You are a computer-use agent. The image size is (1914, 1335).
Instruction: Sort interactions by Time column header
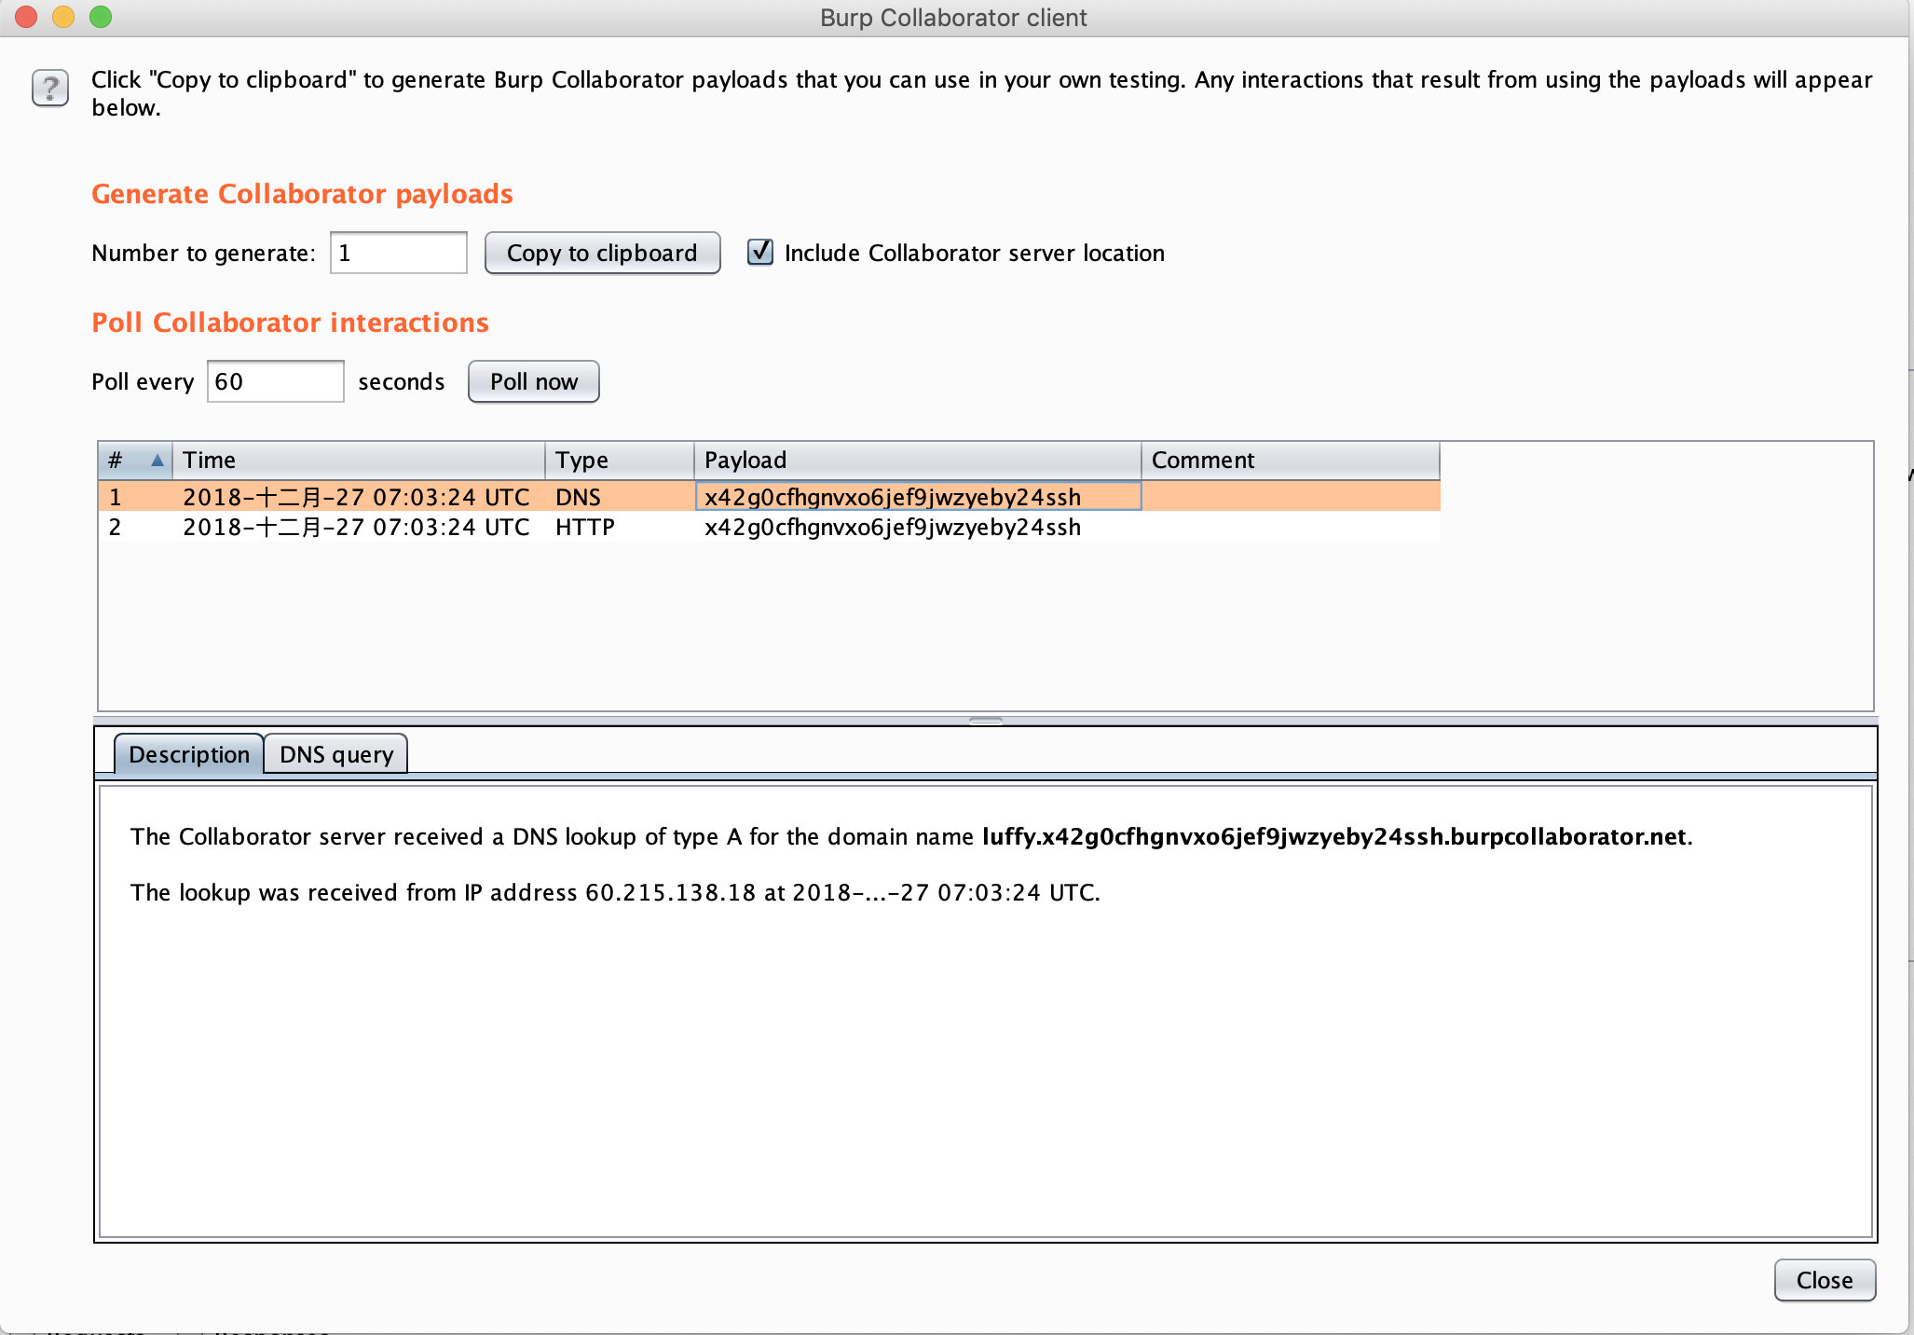(x=359, y=460)
